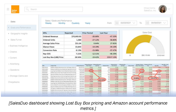Click the $51.04 average price value

(78, 43)
